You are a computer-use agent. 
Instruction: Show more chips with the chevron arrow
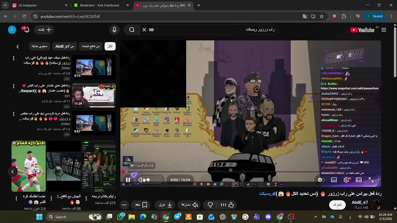click(x=18, y=46)
